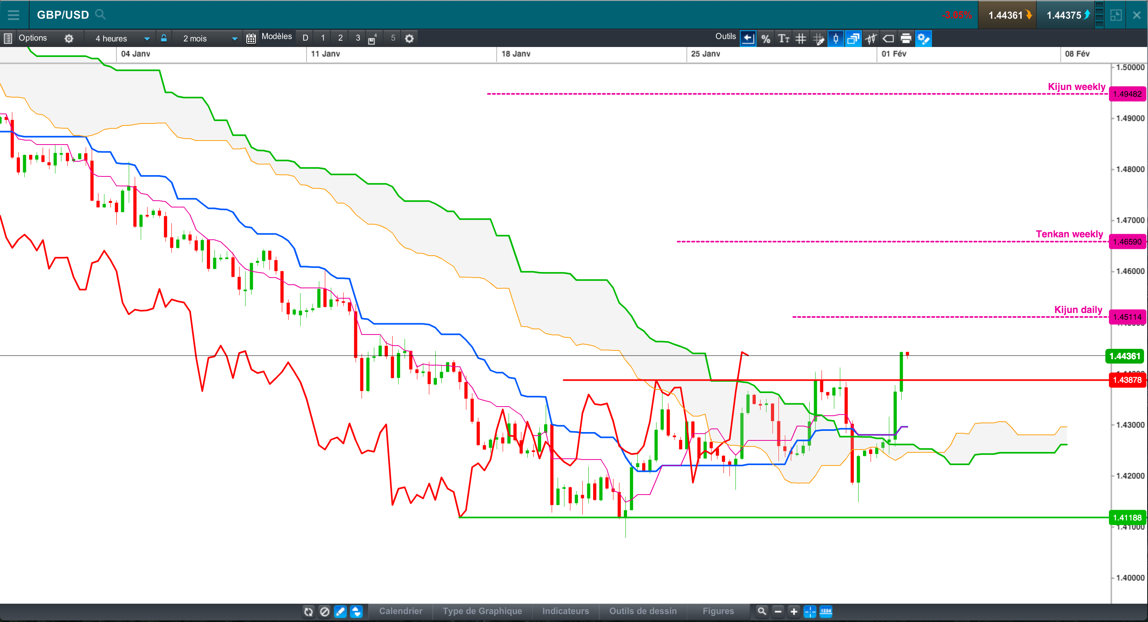Toggle the 1234 price scale button

(826, 611)
